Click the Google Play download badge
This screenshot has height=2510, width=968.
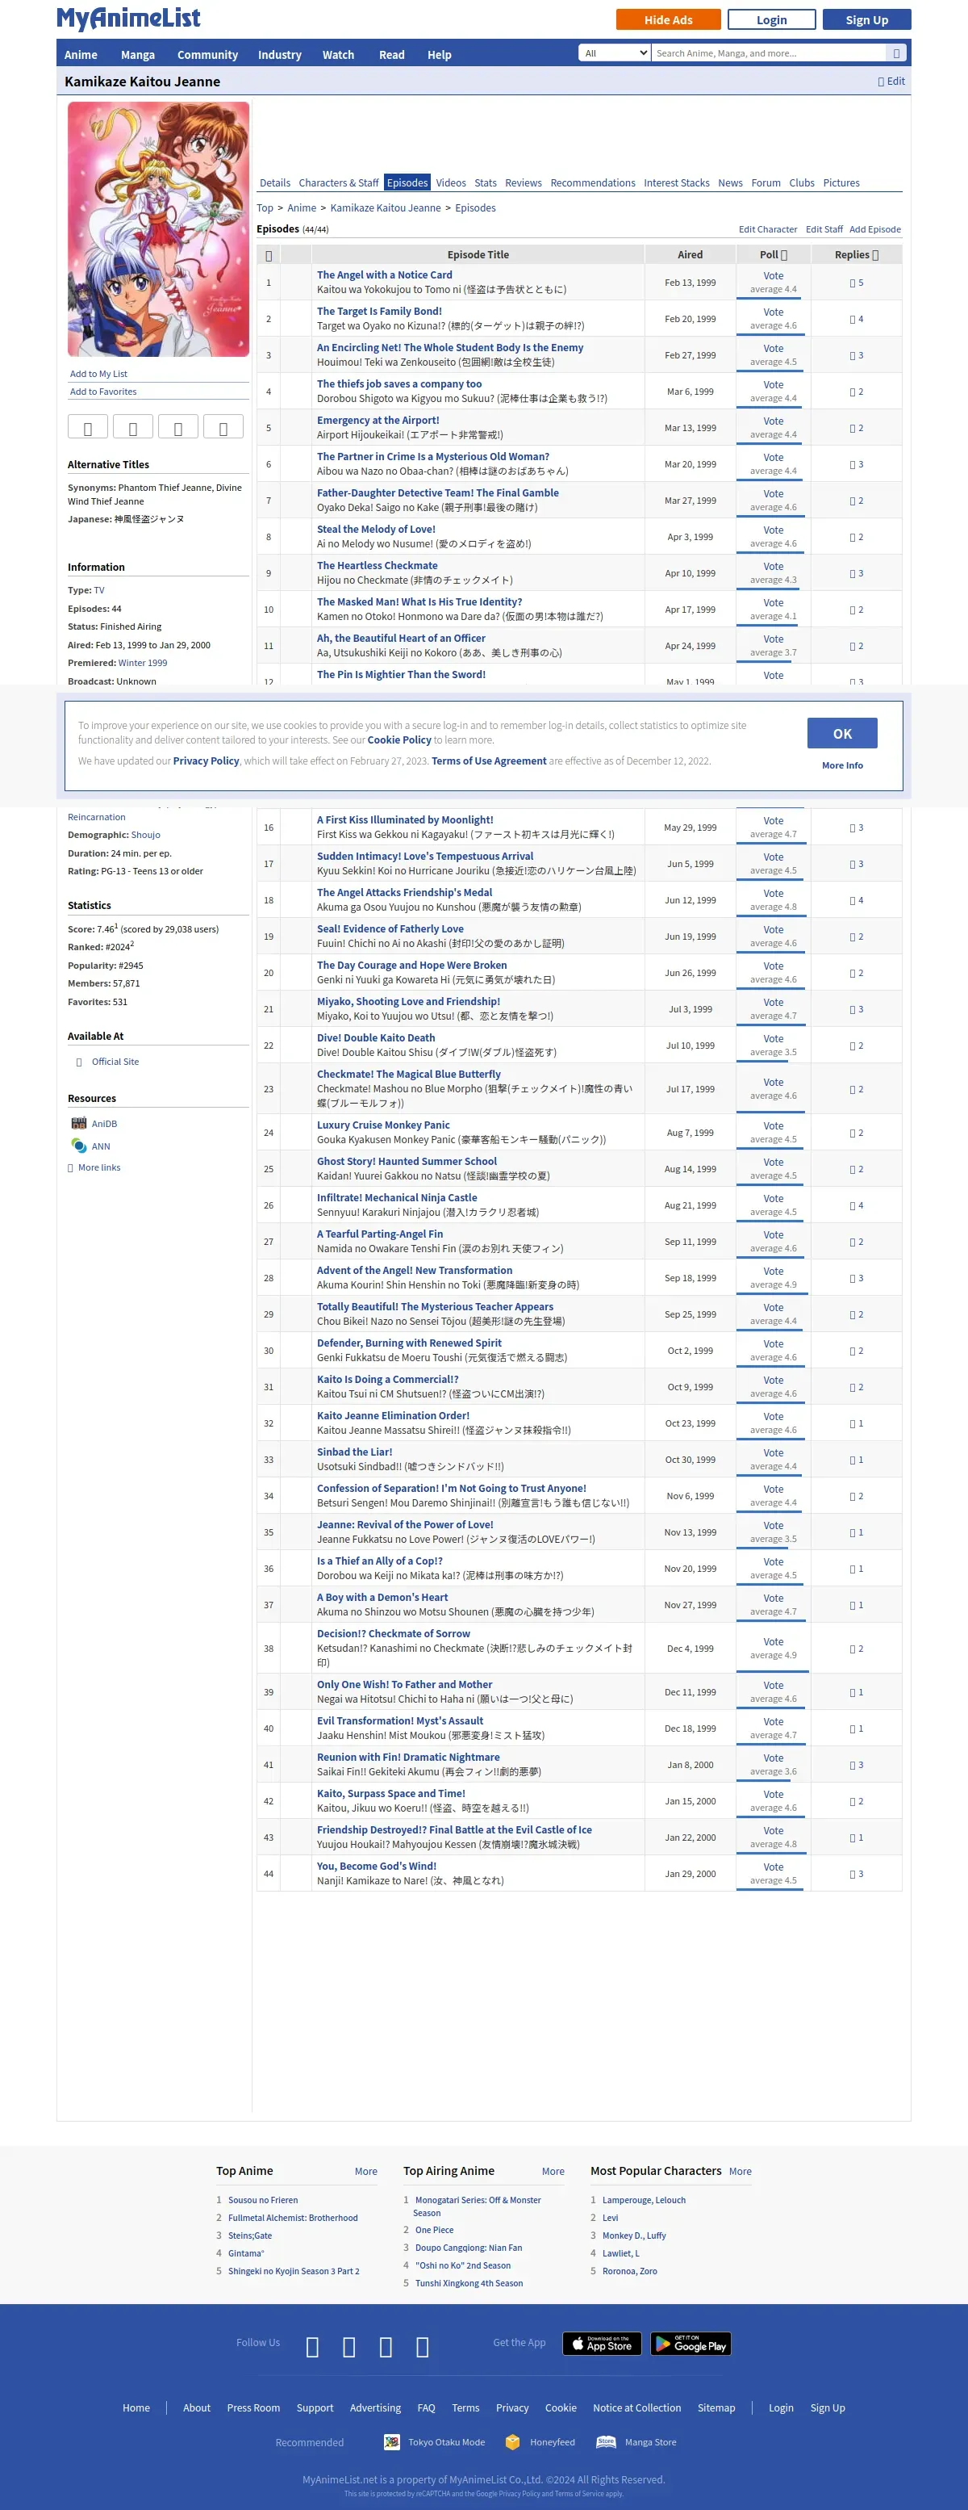(691, 2344)
